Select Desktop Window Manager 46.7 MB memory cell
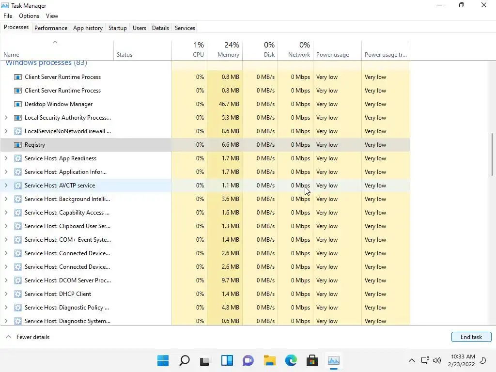This screenshot has height=372, width=496. click(x=225, y=104)
